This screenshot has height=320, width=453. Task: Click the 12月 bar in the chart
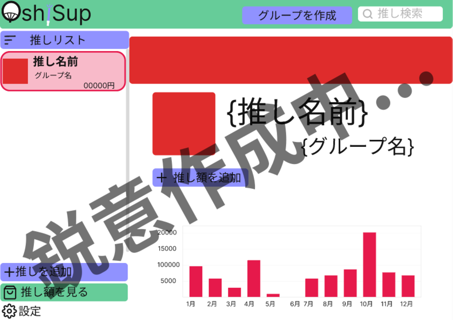coord(408,286)
